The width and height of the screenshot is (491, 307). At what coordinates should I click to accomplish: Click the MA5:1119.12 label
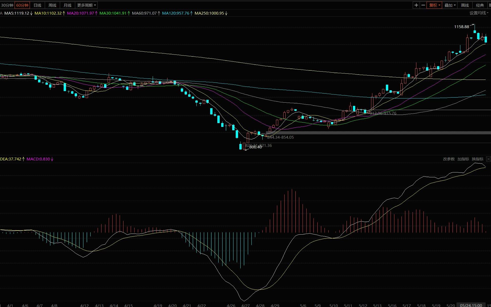pos(18,13)
